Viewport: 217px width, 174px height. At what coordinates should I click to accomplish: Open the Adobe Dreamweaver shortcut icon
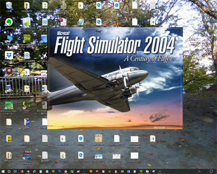[27, 38]
